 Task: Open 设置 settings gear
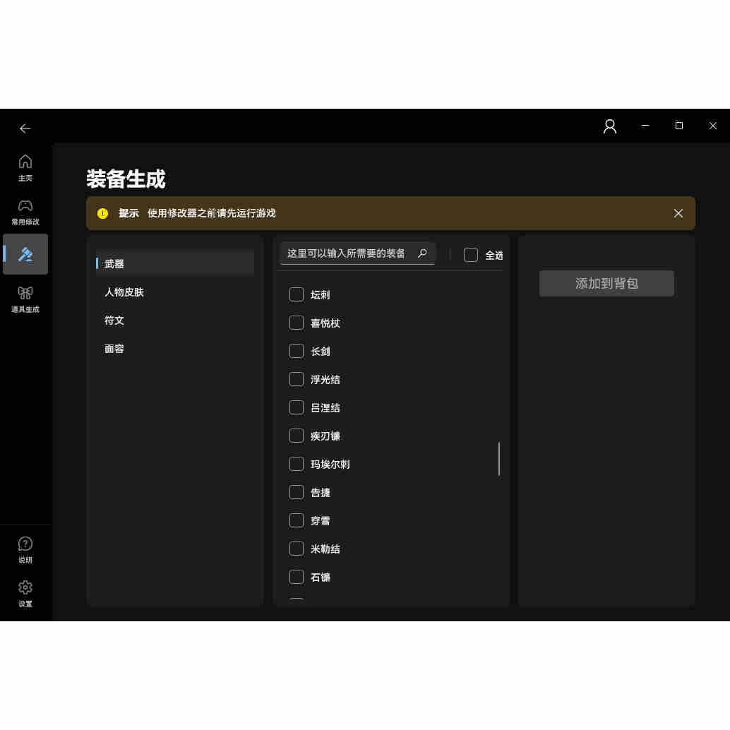point(25,593)
